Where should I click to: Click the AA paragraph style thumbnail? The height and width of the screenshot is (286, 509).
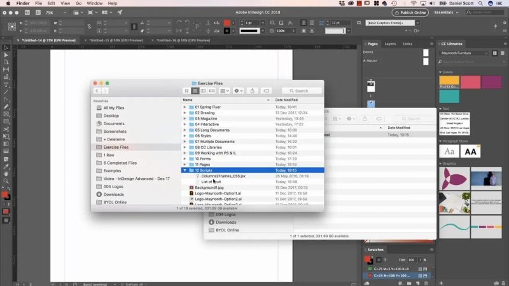tap(470, 151)
